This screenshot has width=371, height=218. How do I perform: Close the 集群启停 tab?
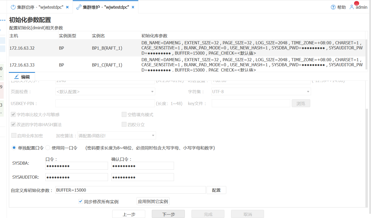[x=67, y=7]
